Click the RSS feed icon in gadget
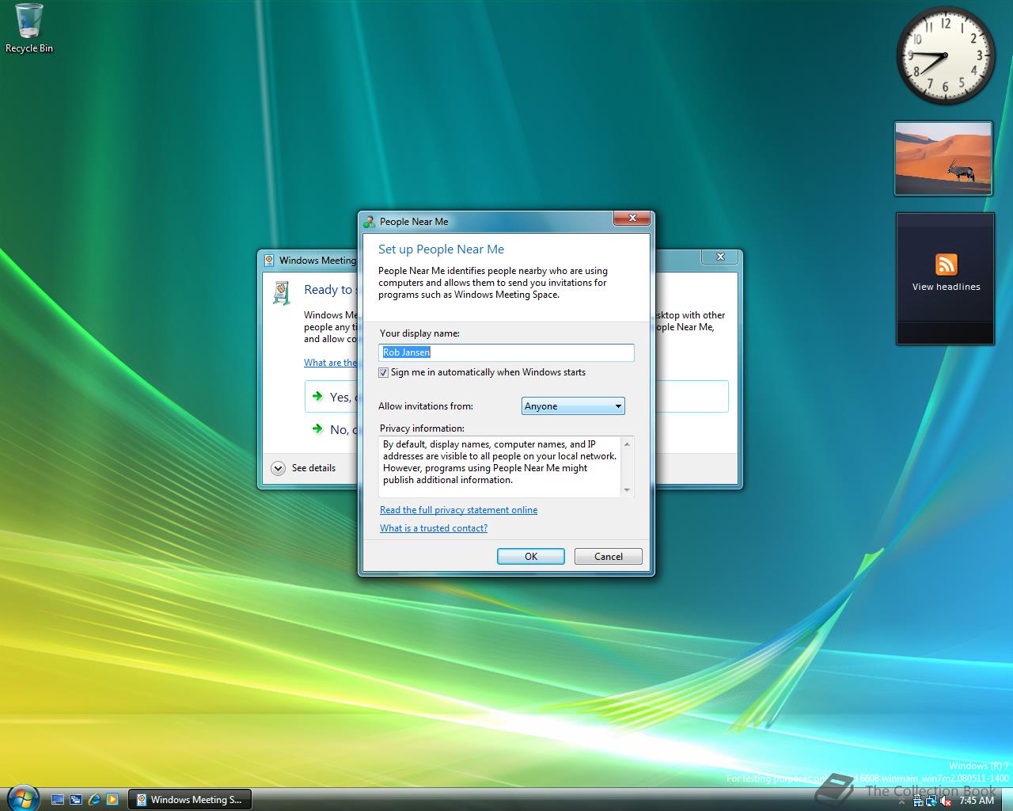Screen dimensions: 1013x811 coord(946,265)
